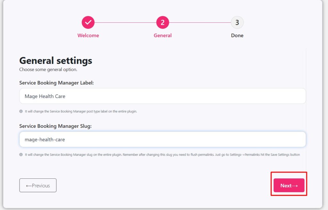
Task: Click the progress line between Welcome and General
Action: tap(125, 22)
